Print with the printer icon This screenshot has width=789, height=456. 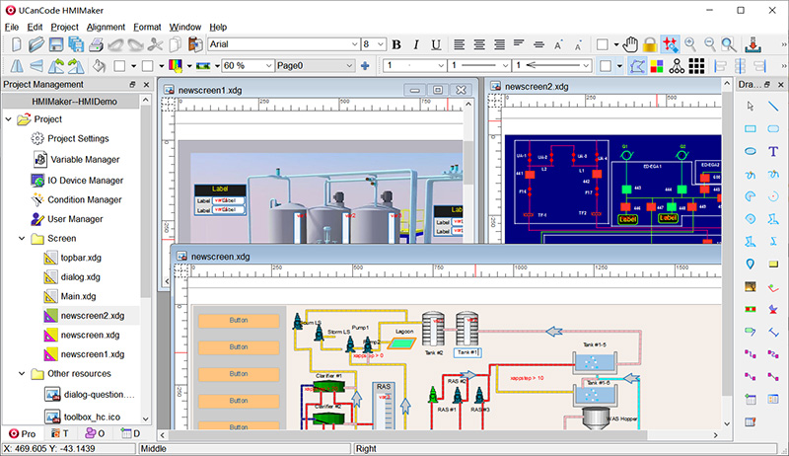(x=96, y=44)
